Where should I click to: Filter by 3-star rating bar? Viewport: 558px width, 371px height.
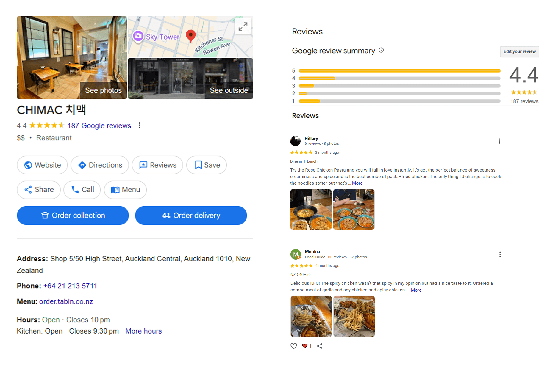[x=400, y=86]
